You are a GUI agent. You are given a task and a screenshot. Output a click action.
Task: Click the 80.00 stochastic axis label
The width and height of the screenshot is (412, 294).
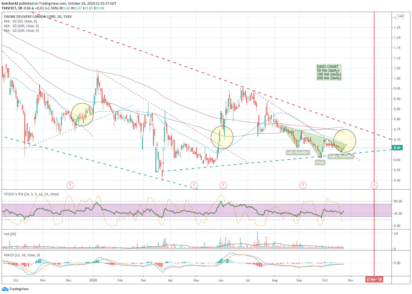[x=398, y=201]
